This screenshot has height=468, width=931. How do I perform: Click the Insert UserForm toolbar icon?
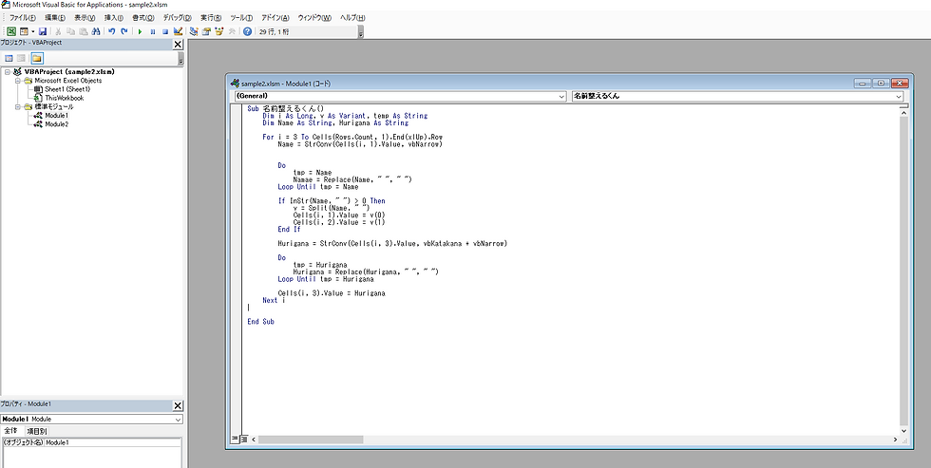point(25,31)
